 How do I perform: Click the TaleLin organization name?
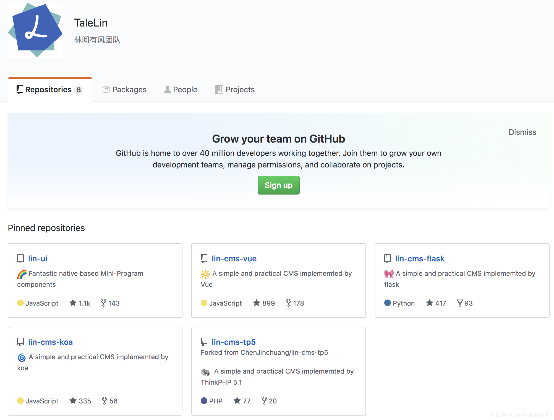click(x=91, y=23)
